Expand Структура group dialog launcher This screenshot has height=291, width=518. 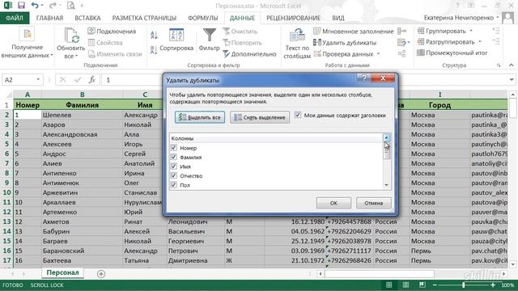click(499, 65)
